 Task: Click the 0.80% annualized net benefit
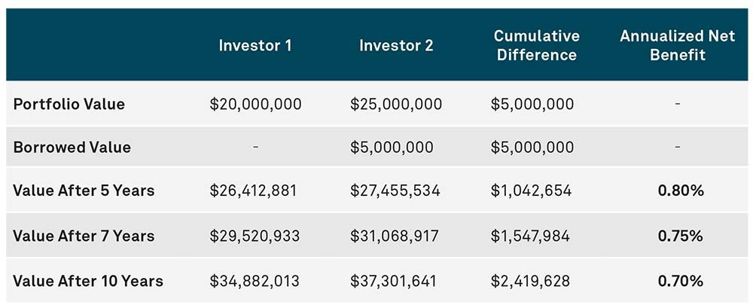(680, 191)
